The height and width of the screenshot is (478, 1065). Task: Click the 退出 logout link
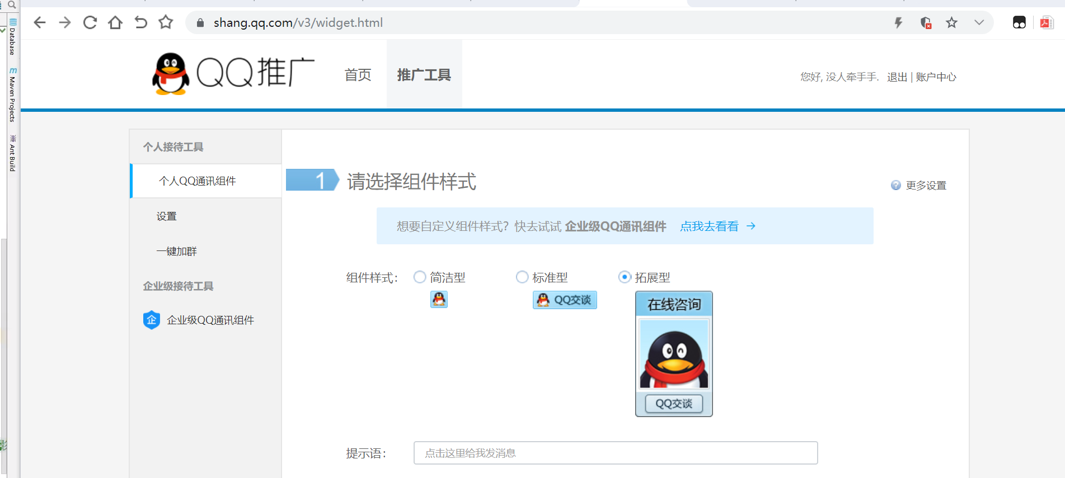[x=897, y=77]
